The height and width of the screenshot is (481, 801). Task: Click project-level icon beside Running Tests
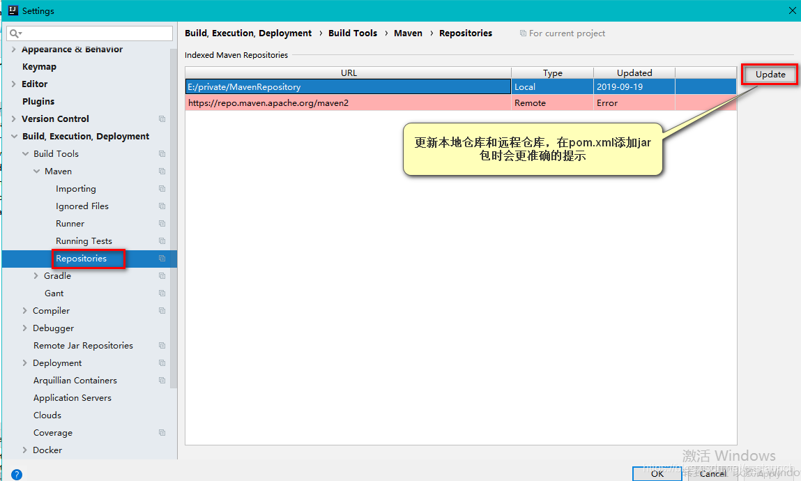click(x=162, y=241)
